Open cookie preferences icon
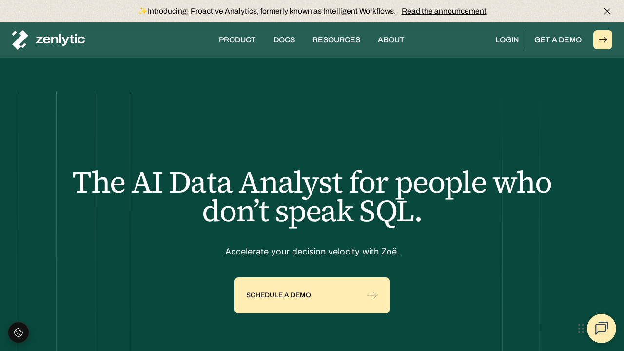Image resolution: width=624 pixels, height=351 pixels. (19, 332)
